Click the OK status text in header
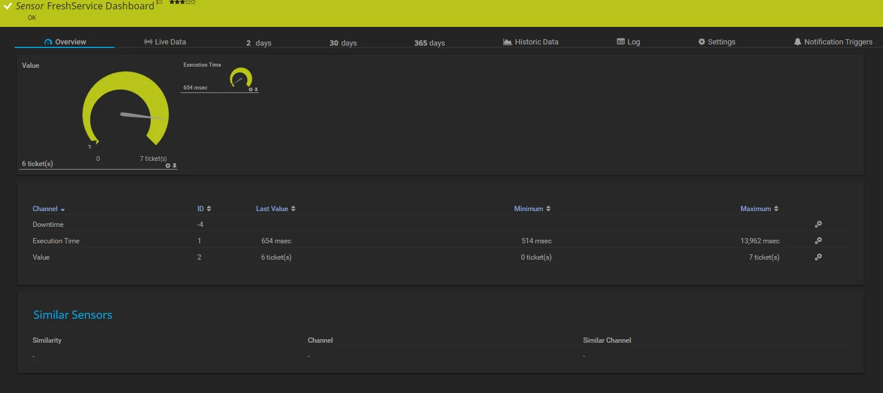This screenshot has width=883, height=393. point(32,18)
